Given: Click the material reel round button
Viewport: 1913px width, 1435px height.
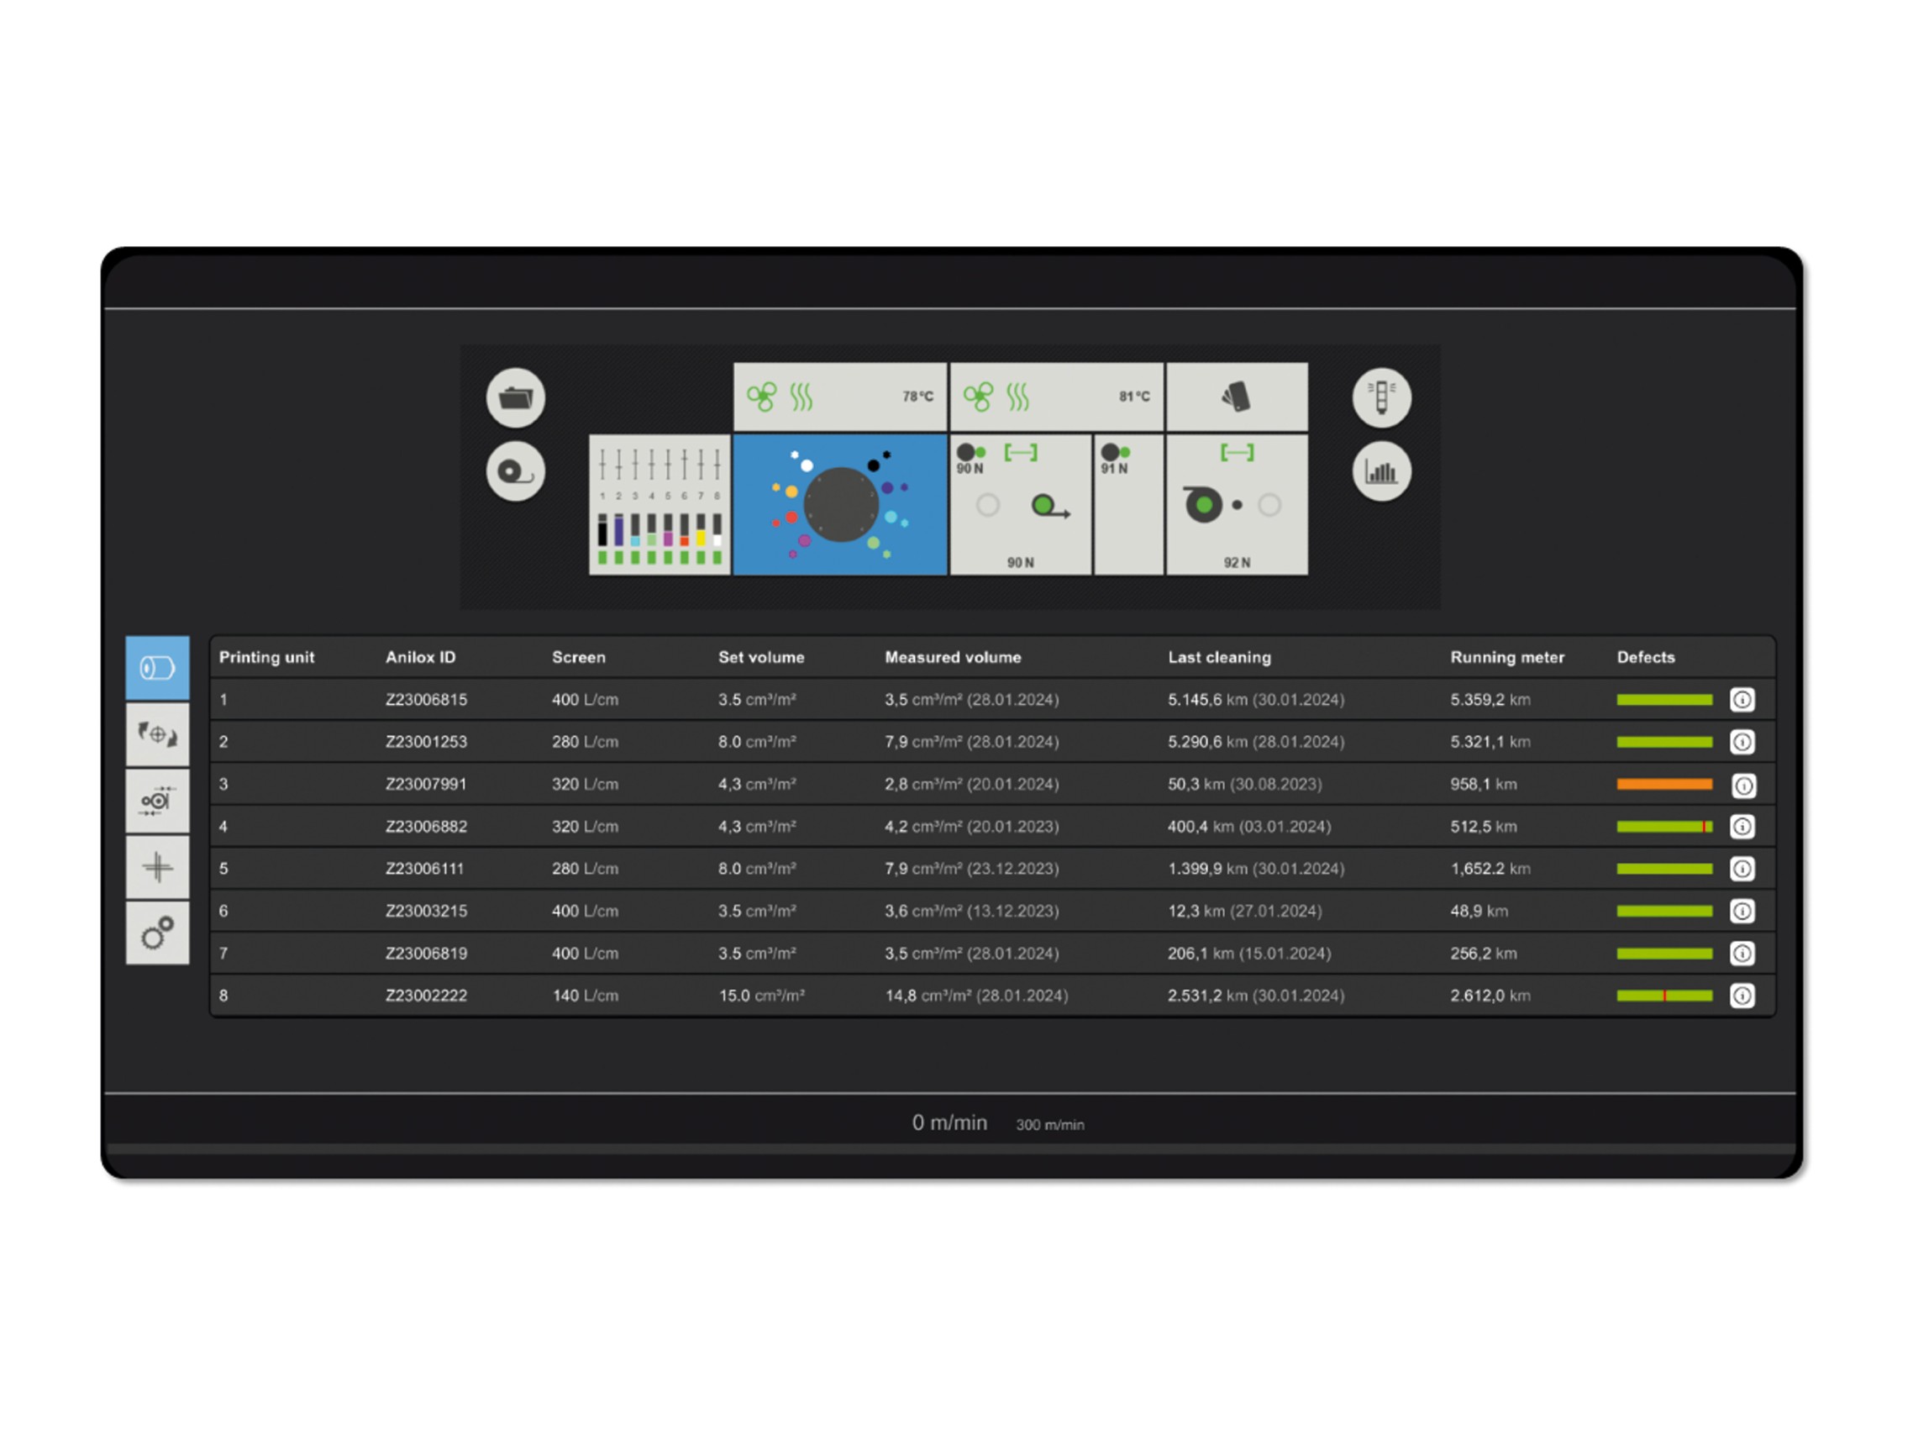Looking at the screenshot, I should click(x=516, y=472).
